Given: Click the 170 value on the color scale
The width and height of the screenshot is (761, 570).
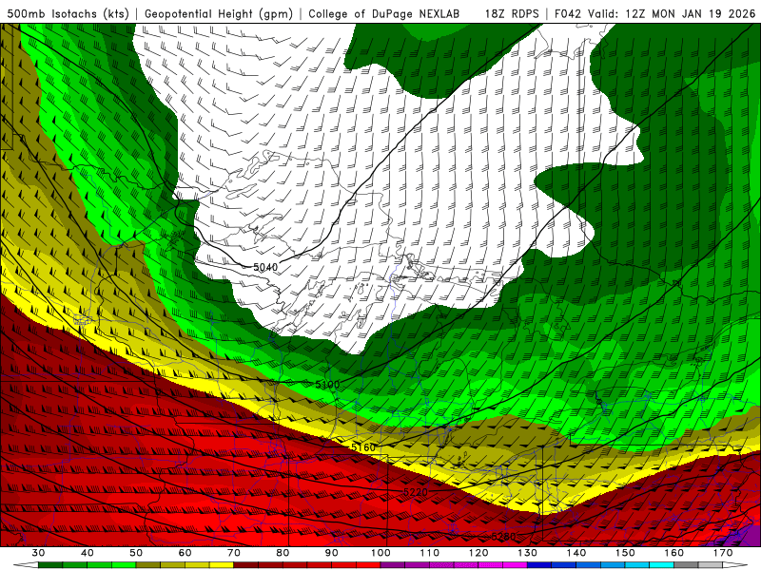Looking at the screenshot, I should [x=723, y=553].
